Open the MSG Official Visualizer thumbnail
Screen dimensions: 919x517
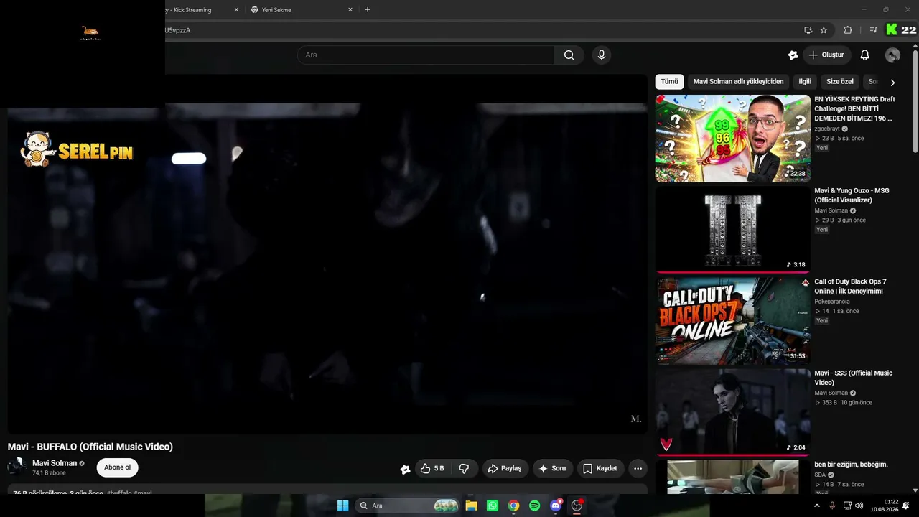coord(732,230)
